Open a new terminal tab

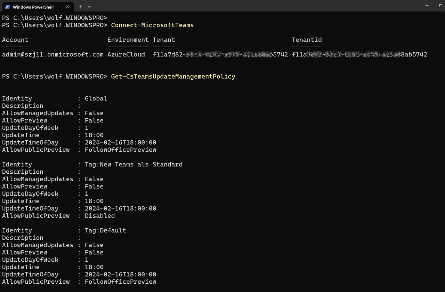point(80,7)
